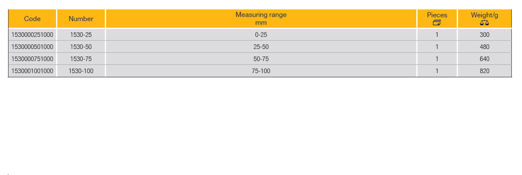This screenshot has height=175, width=522.
Task: Click number 1530-100 cell
Action: [x=81, y=71]
